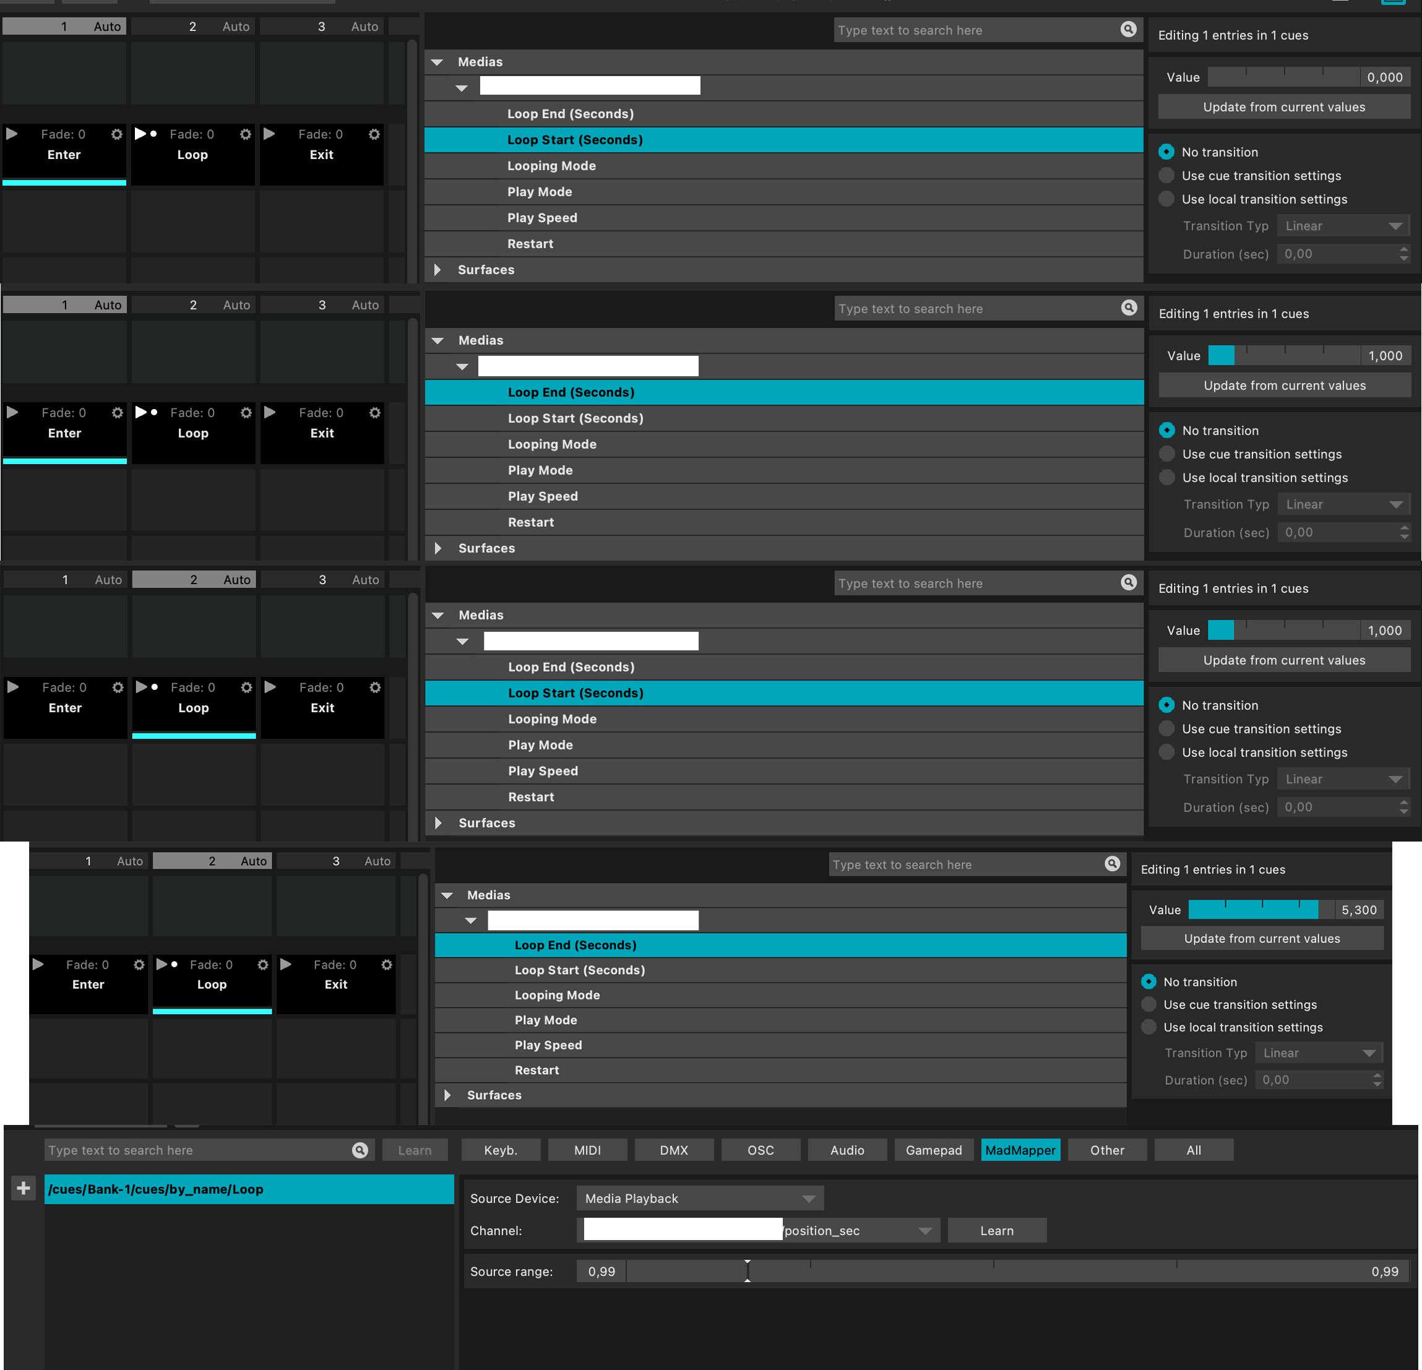Switch to the OSC controls tab
Screen dimensions: 1422x1370
pos(761,1150)
